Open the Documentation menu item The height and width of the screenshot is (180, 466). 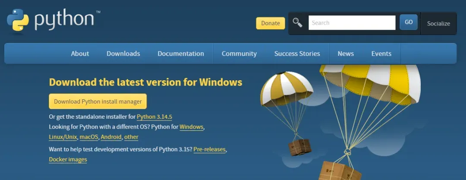(x=181, y=54)
